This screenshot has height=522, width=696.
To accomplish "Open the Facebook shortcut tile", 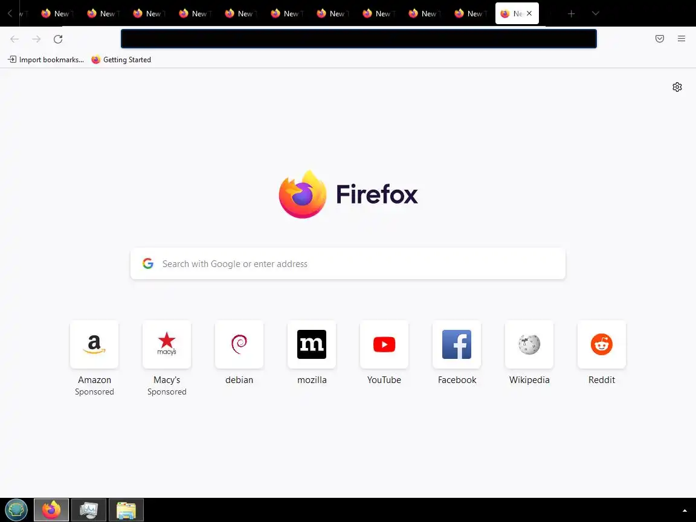I will click(x=457, y=344).
